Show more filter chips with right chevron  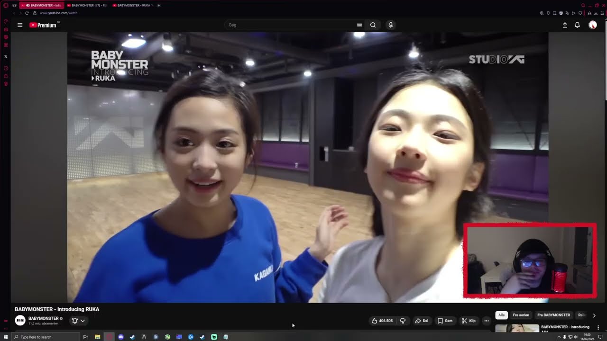point(594,315)
